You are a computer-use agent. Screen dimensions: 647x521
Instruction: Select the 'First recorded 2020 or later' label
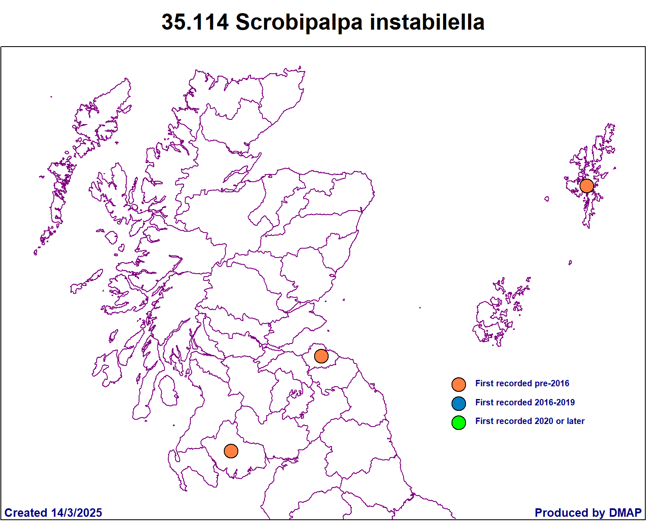[x=530, y=421]
